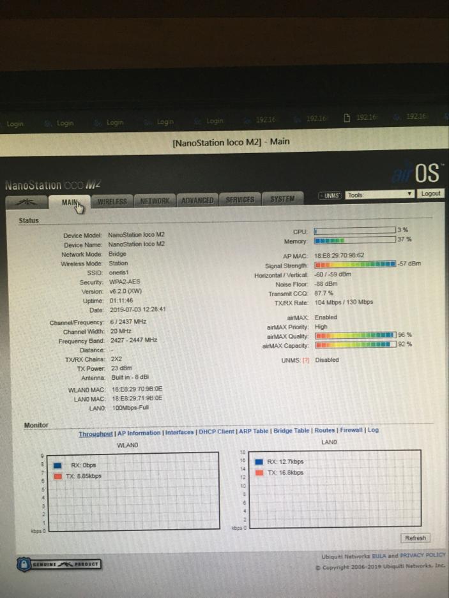
Task: Open the Ubiquiti logo tab
Action: [x=27, y=202]
